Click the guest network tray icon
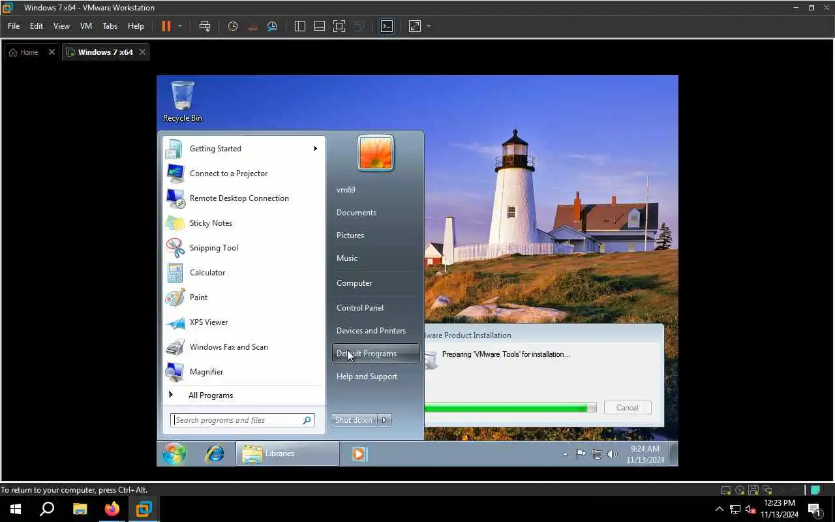The width and height of the screenshot is (835, 522). (x=596, y=454)
